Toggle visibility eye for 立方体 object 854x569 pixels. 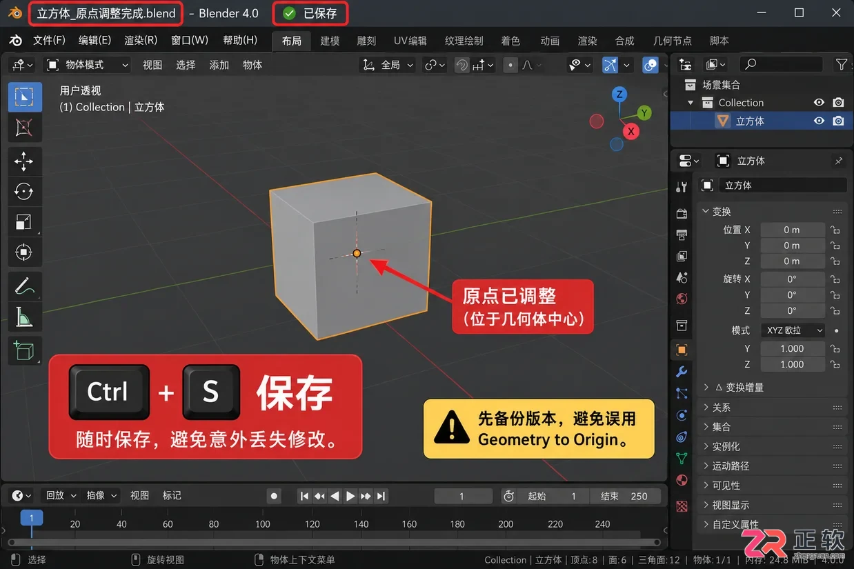[x=819, y=121]
